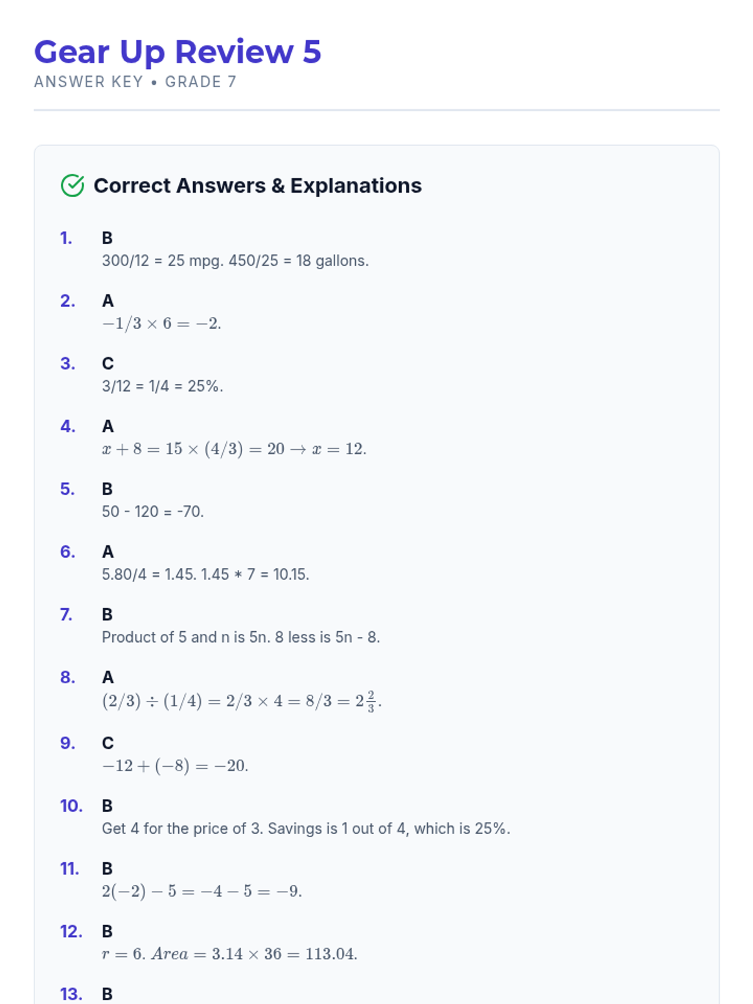Screen dimensions: 753x1004
Task: Click the "Answer Key • Grade 7" subtitle
Action: coord(135,82)
